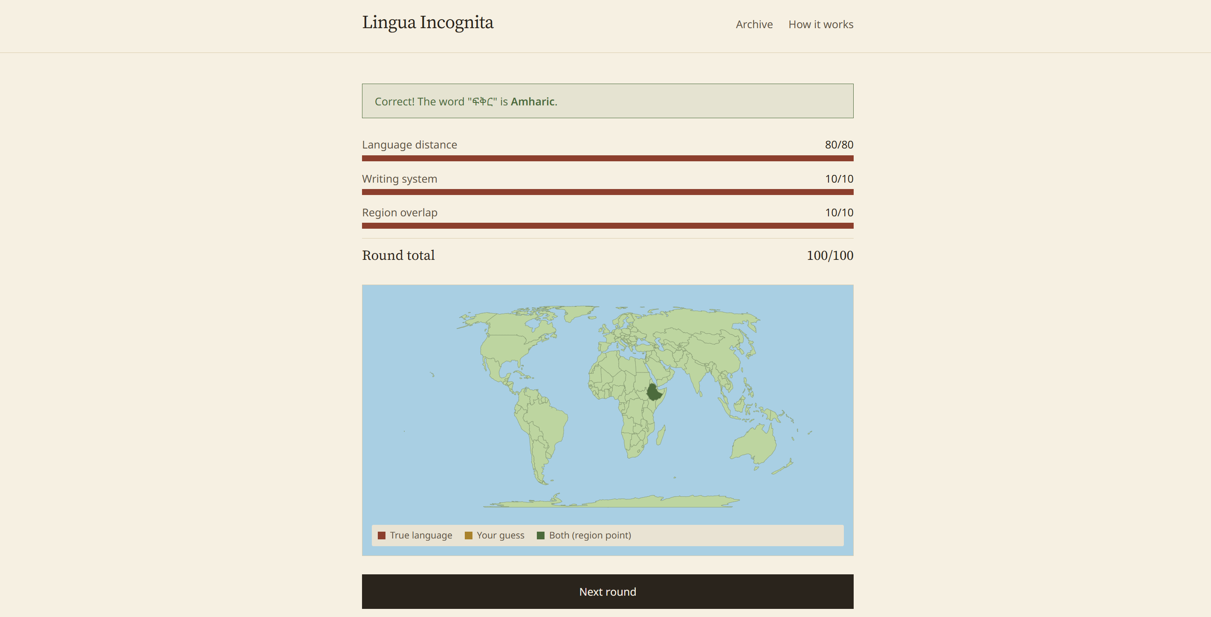Click the "Language distance" label

(409, 145)
